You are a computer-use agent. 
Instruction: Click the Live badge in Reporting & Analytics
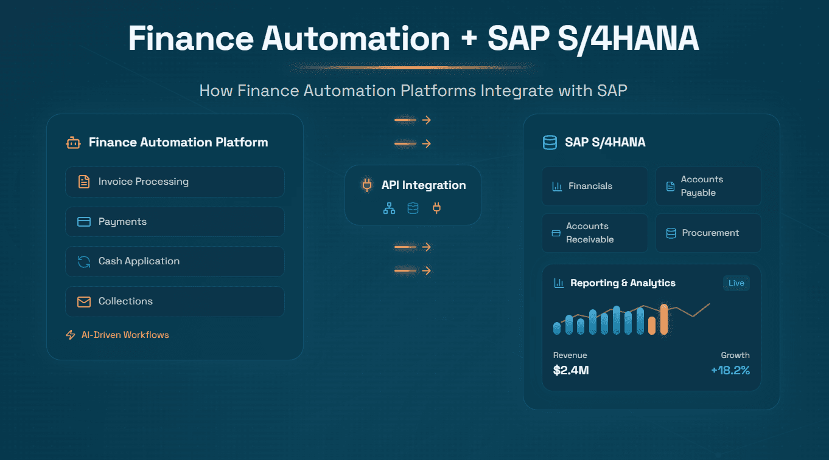coord(736,283)
